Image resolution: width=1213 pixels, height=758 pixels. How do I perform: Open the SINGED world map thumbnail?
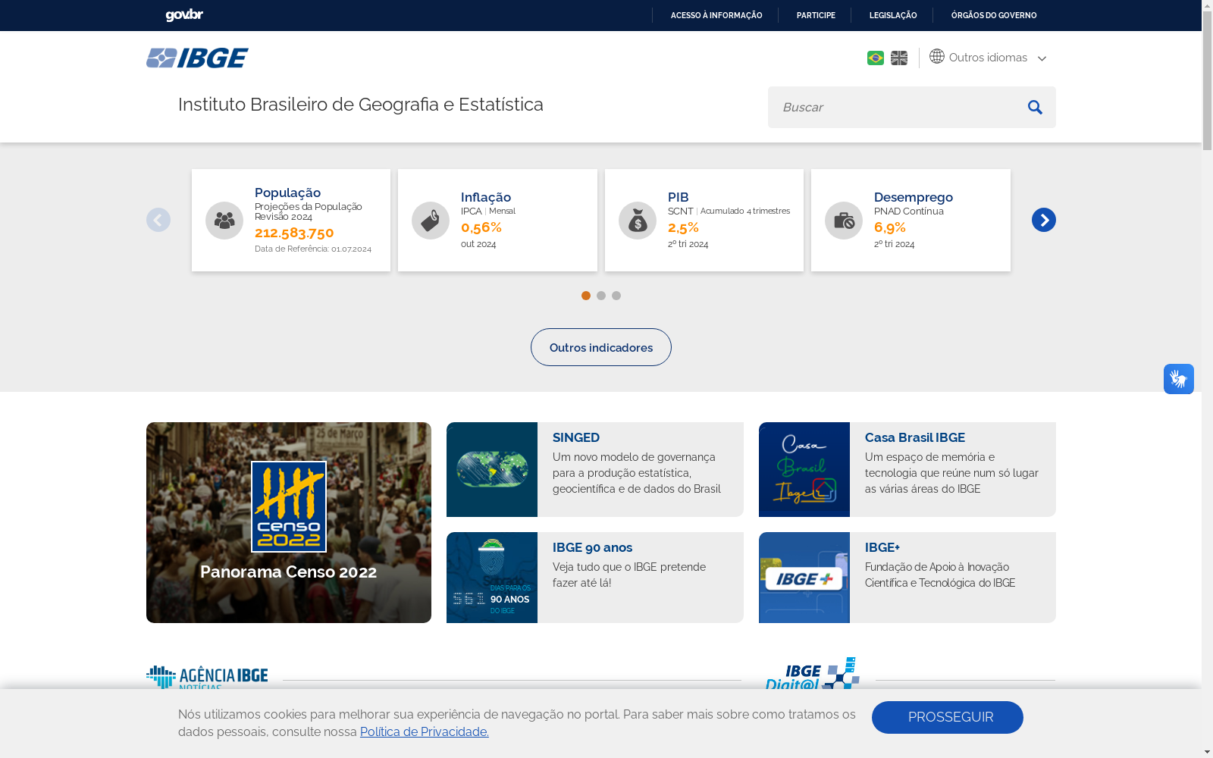492,469
